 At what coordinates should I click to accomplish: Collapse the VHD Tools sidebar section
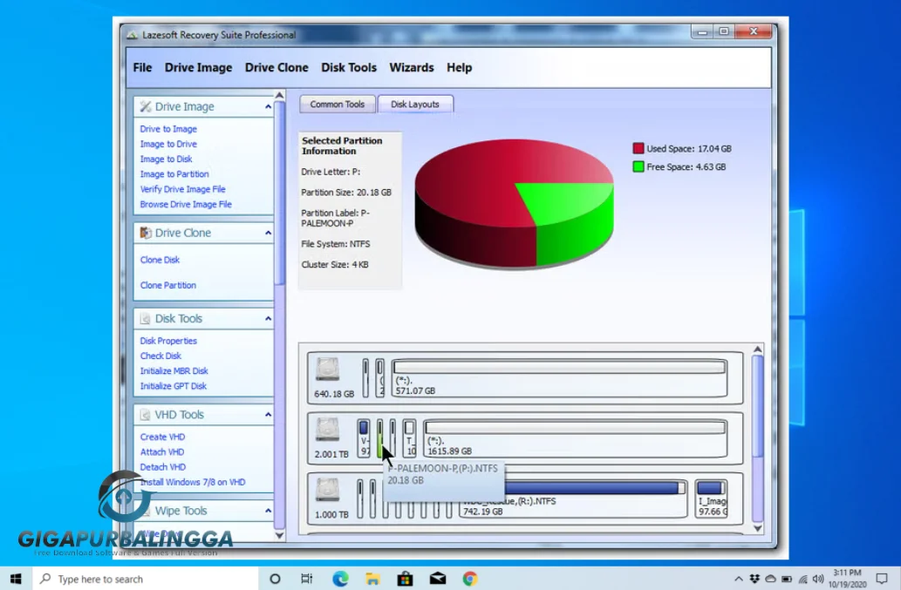(268, 414)
